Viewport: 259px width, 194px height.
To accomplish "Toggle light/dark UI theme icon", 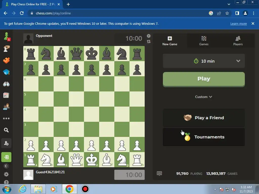I will pos(6,166).
